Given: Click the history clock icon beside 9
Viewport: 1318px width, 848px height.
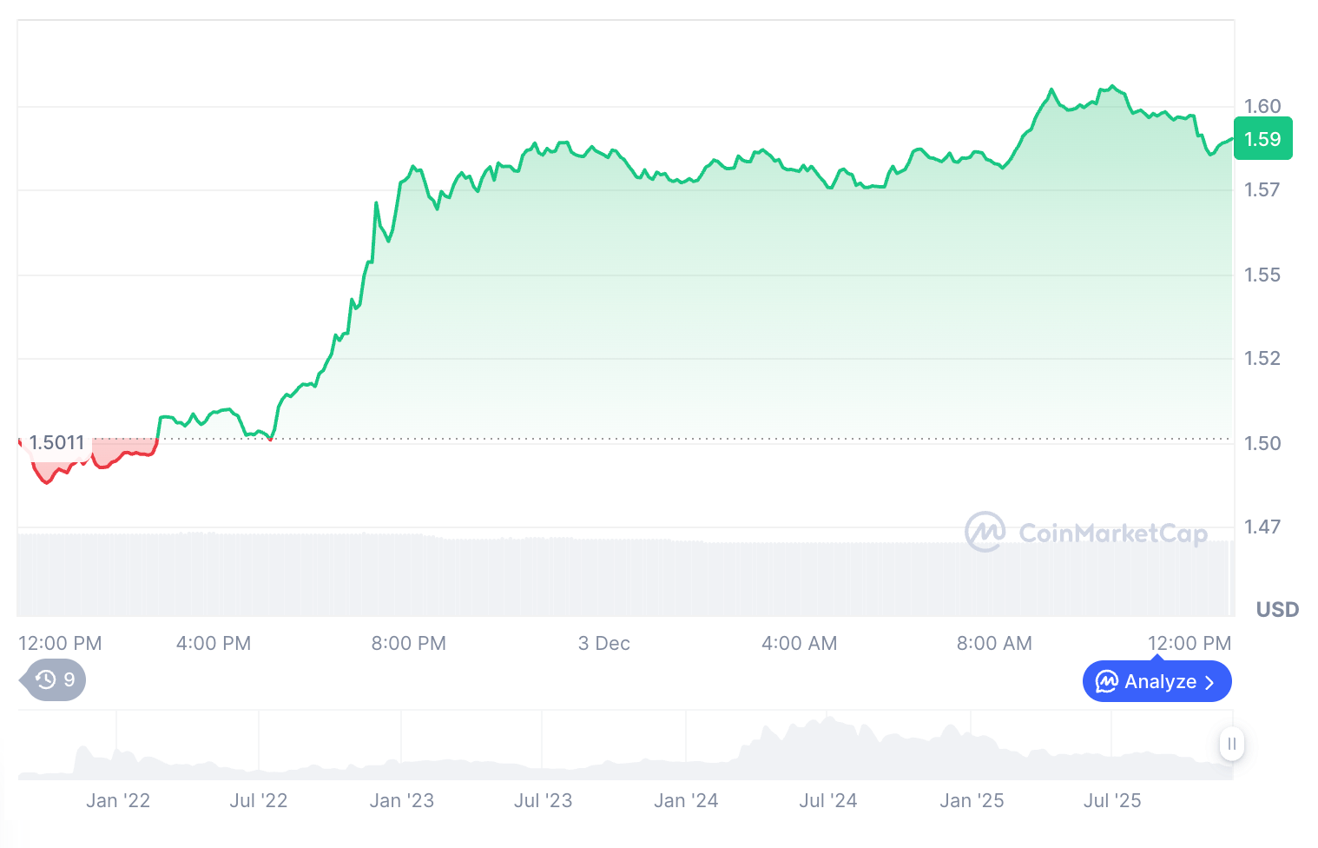Looking at the screenshot, I should point(46,679).
